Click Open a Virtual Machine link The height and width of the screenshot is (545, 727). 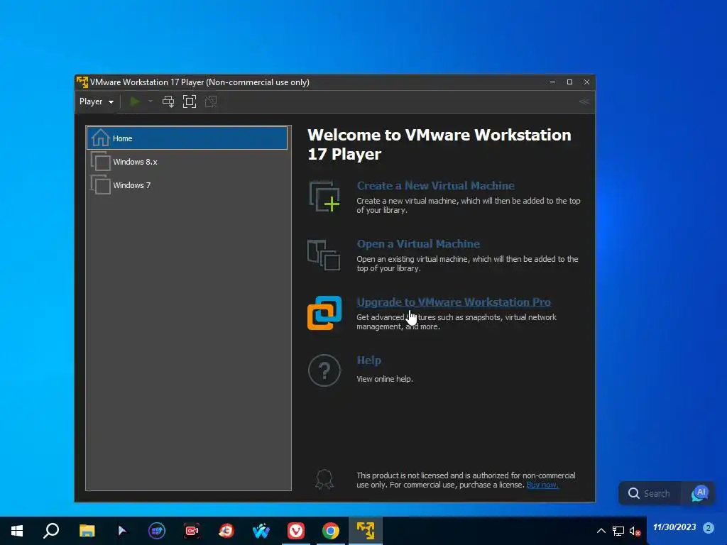(x=417, y=244)
